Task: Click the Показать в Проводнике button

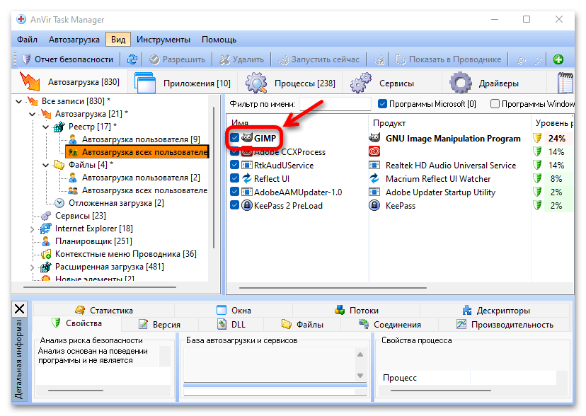Action: (449, 59)
